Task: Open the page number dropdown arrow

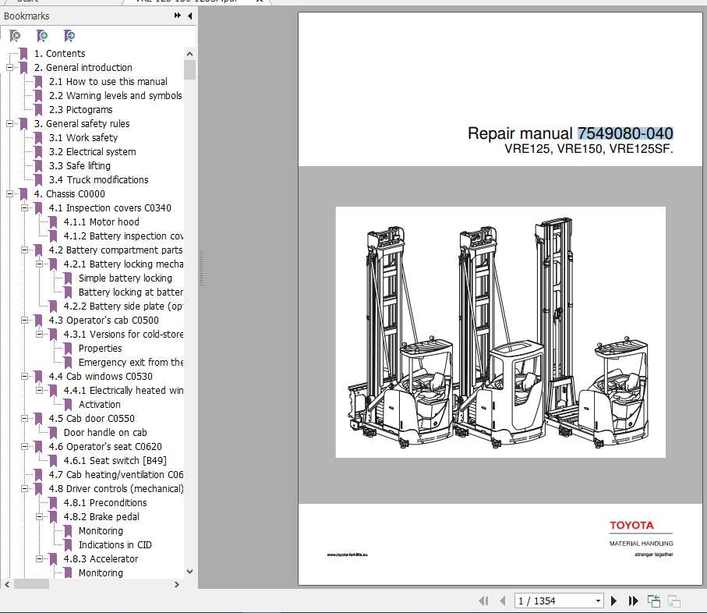Action: point(597,601)
